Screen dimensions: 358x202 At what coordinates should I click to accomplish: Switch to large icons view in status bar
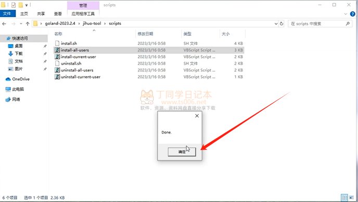[x=351, y=197]
